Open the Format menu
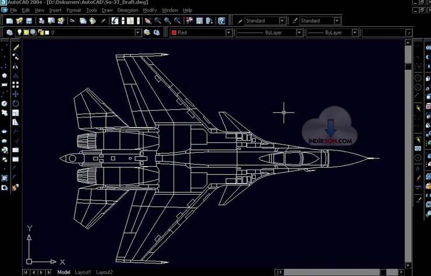The width and height of the screenshot is (431, 276). tap(73, 10)
